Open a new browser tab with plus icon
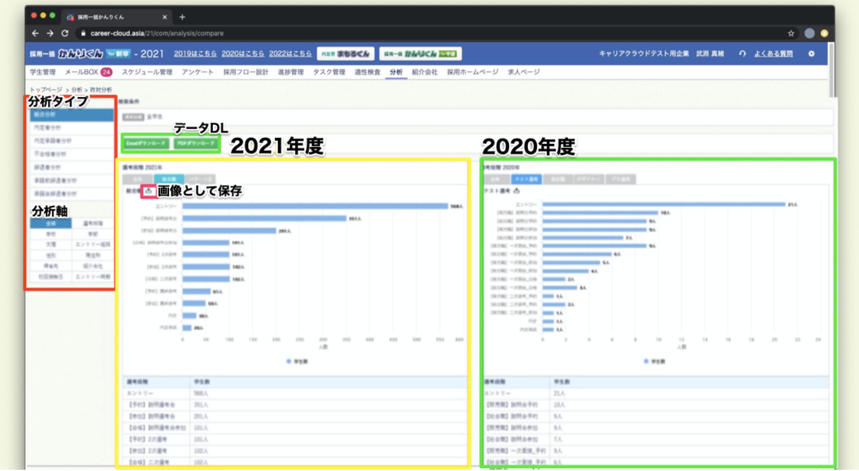This screenshot has height=471, width=859. (182, 16)
